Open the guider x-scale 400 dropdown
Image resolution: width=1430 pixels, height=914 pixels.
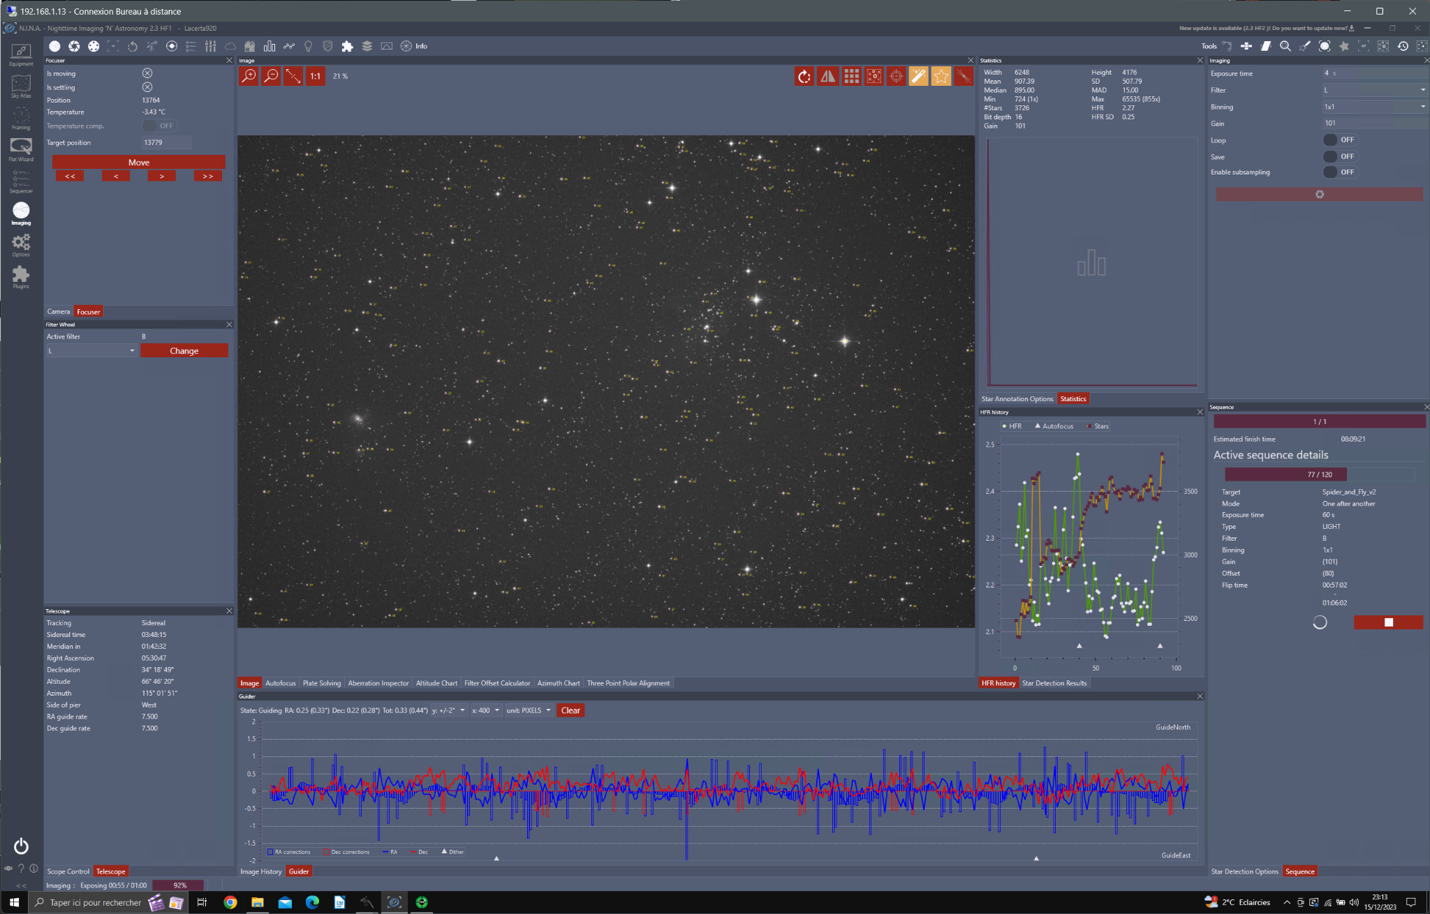(486, 710)
